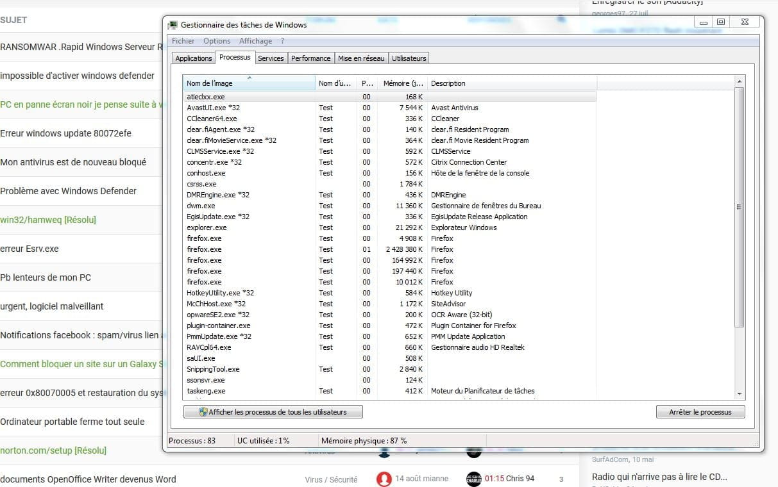Select the atieclxx.exe process row

click(x=389, y=97)
